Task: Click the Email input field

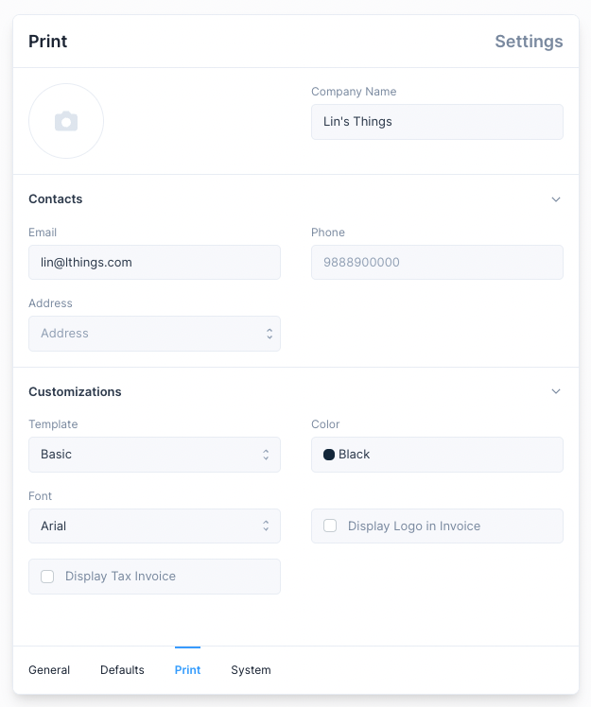Action: (154, 263)
